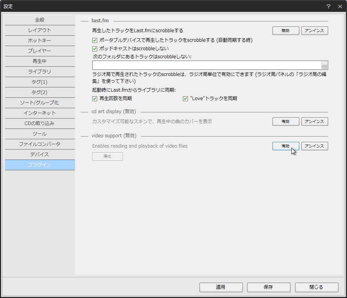Open folder browser with ... button

click(324, 65)
